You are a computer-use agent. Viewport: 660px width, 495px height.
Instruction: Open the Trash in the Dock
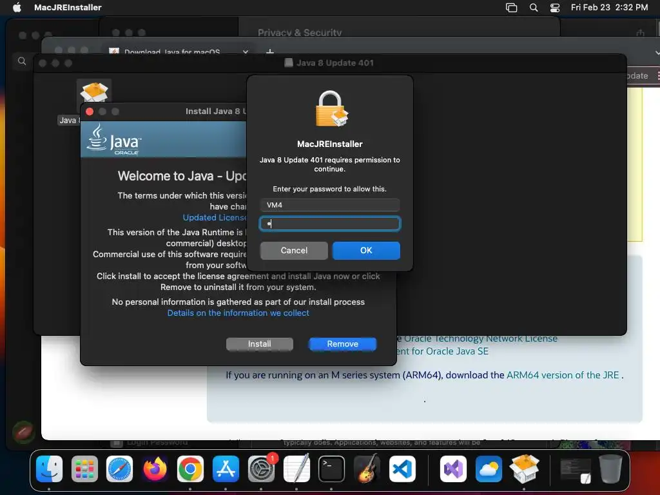(x=611, y=469)
